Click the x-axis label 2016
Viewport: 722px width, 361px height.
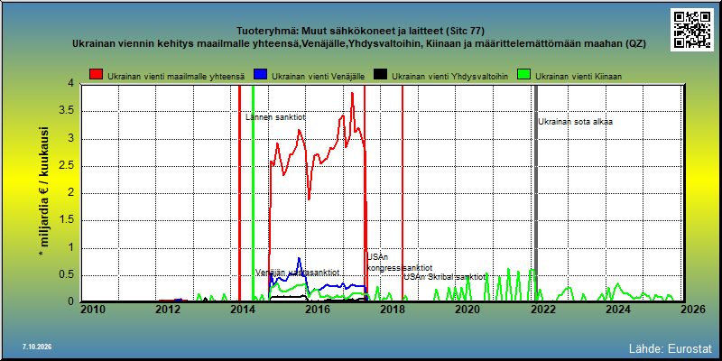(319, 310)
